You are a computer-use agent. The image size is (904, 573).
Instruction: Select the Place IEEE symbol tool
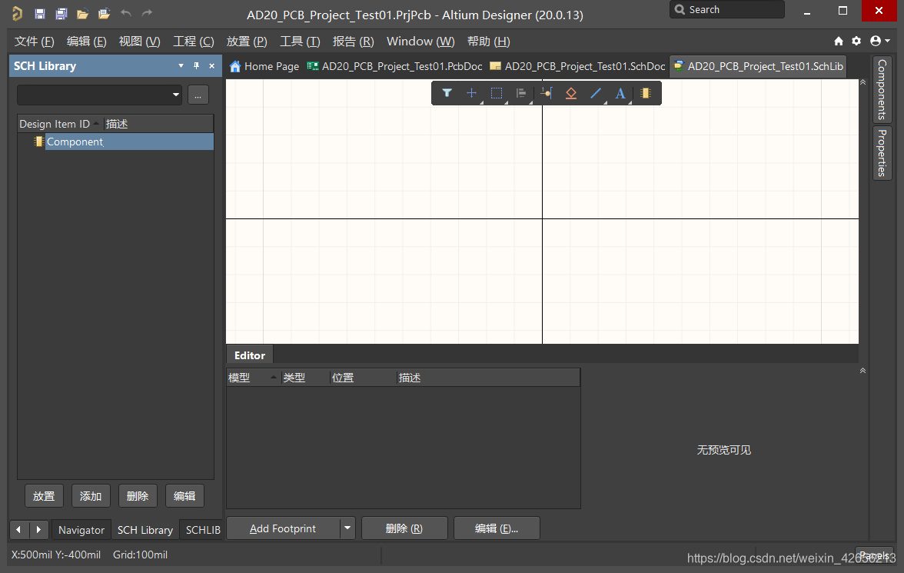pyautogui.click(x=570, y=93)
